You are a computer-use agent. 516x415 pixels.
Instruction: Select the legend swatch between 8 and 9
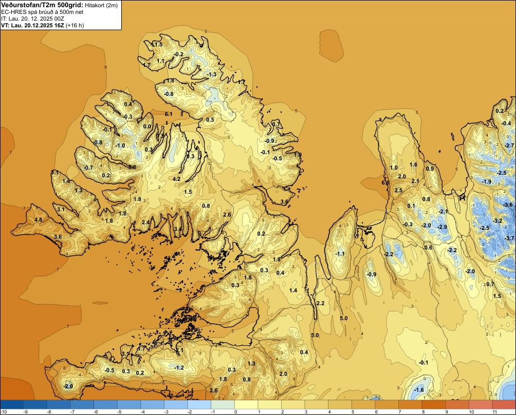[434, 405]
